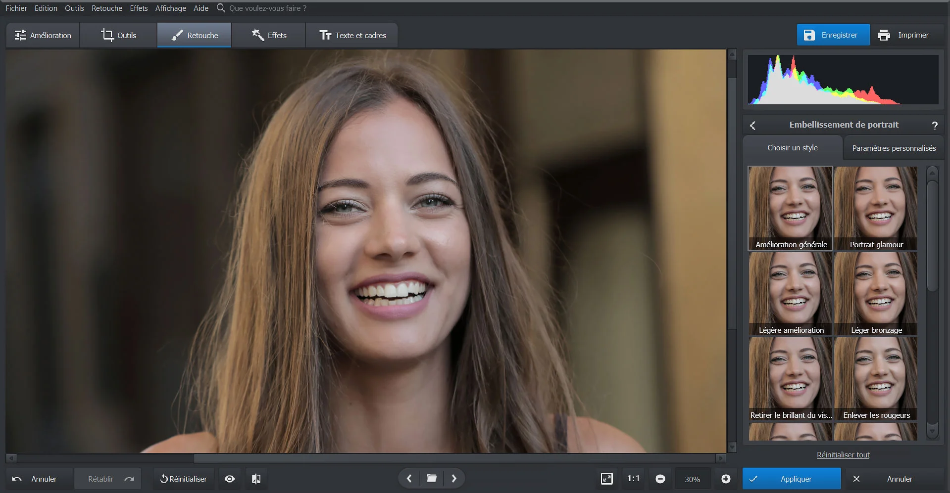This screenshot has width=950, height=493.
Task: Click the horizontal scrollbar right arrow
Action: pyautogui.click(x=721, y=458)
